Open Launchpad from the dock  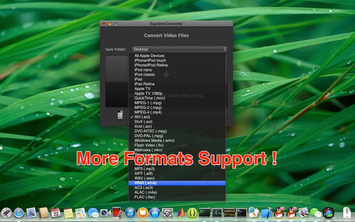tap(6, 213)
